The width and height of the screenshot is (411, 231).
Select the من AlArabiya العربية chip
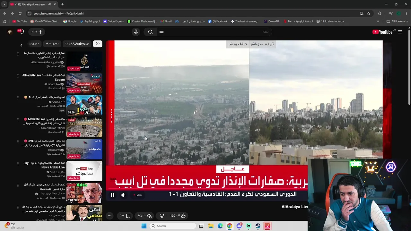[77, 44]
